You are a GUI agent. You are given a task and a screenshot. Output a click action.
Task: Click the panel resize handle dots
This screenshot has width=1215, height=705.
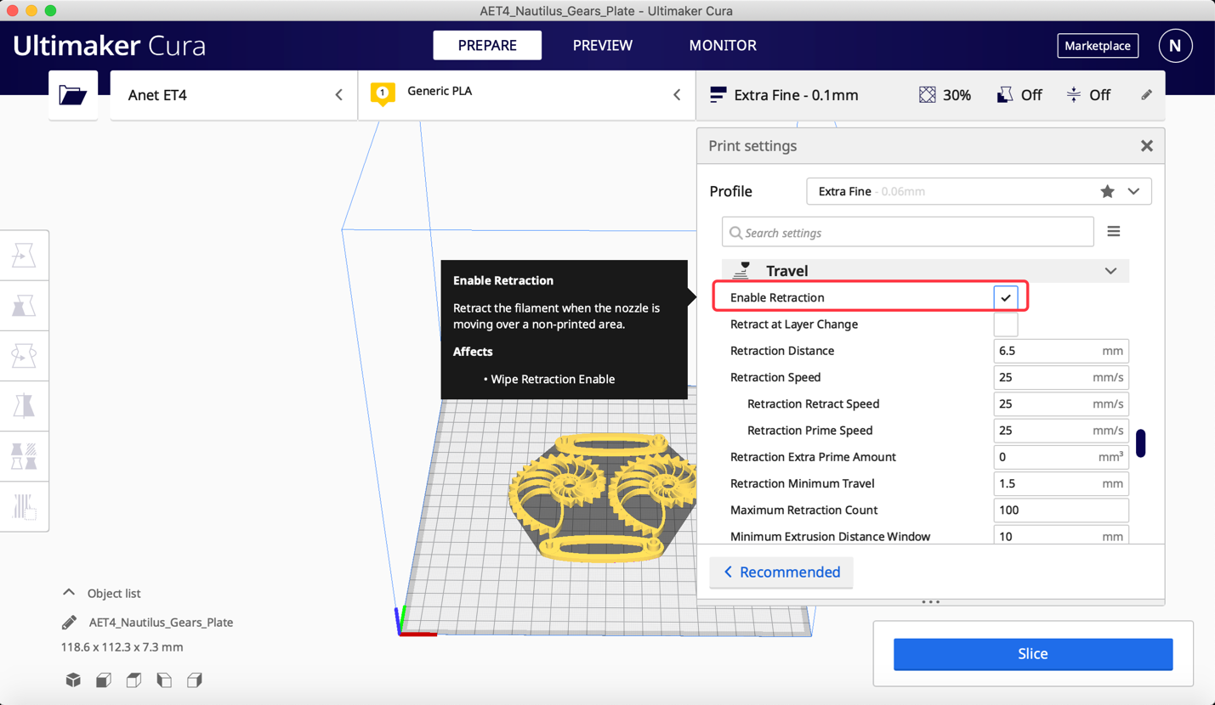pyautogui.click(x=931, y=602)
